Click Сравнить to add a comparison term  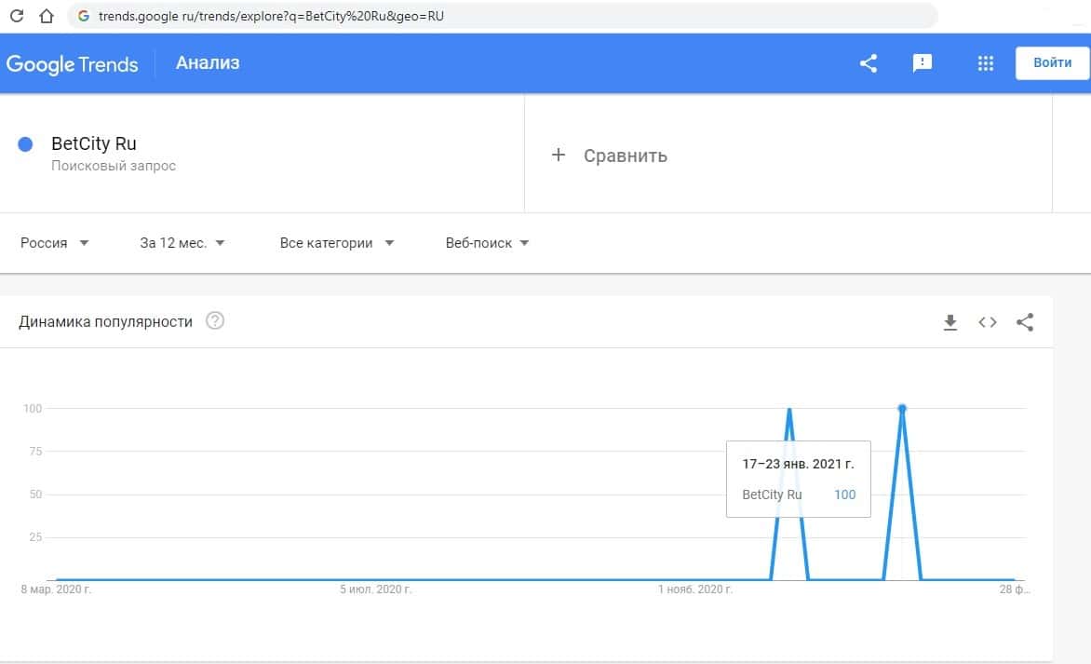(x=611, y=156)
